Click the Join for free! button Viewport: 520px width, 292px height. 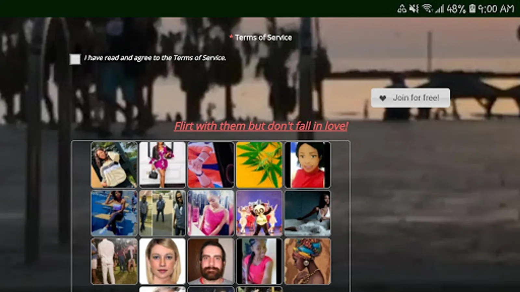coord(410,98)
